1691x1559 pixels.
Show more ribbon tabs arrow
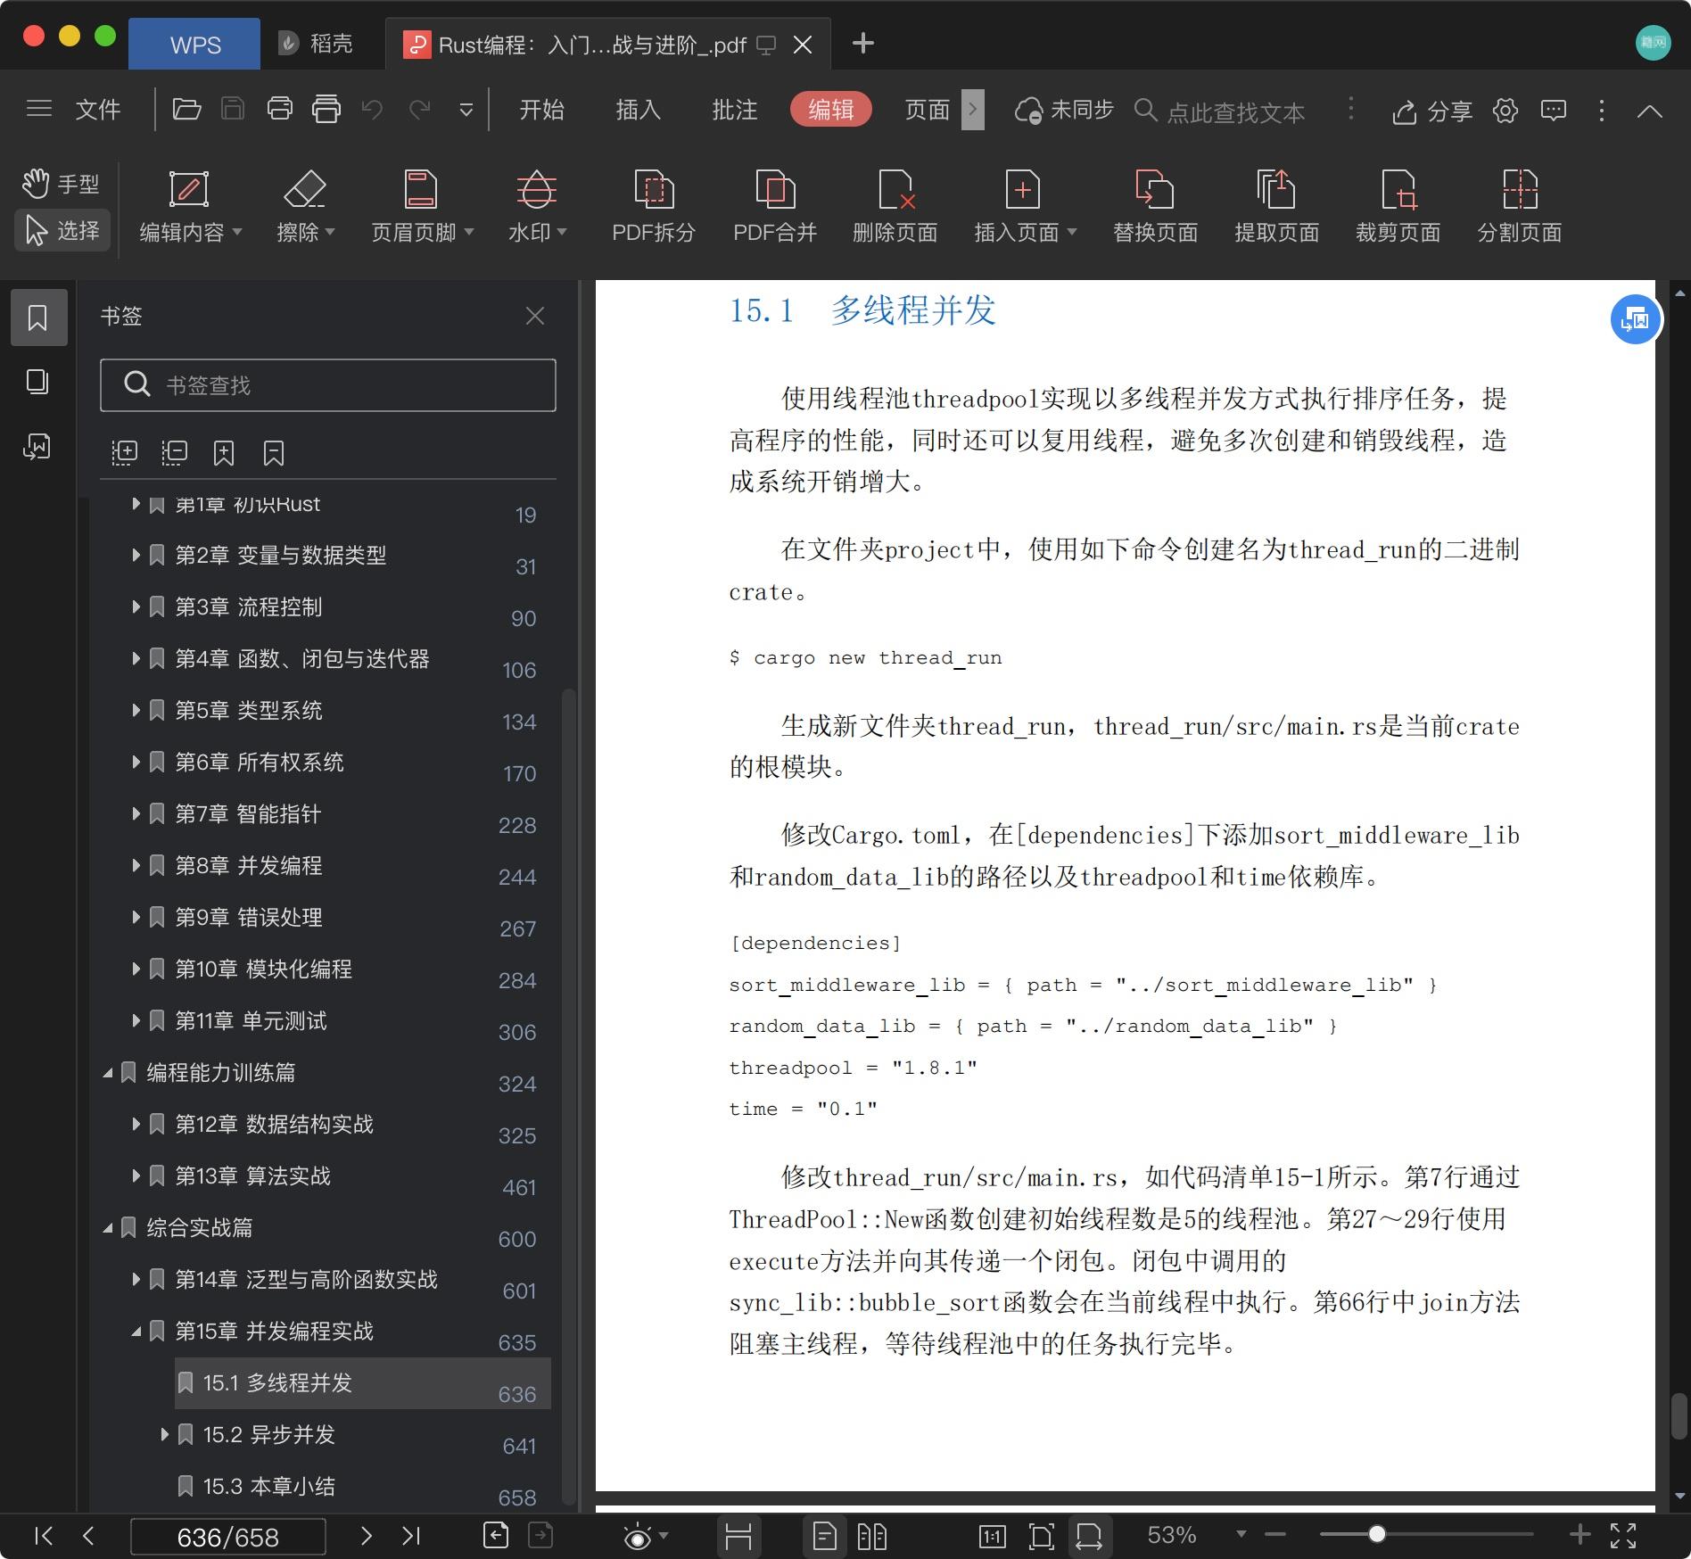[973, 109]
